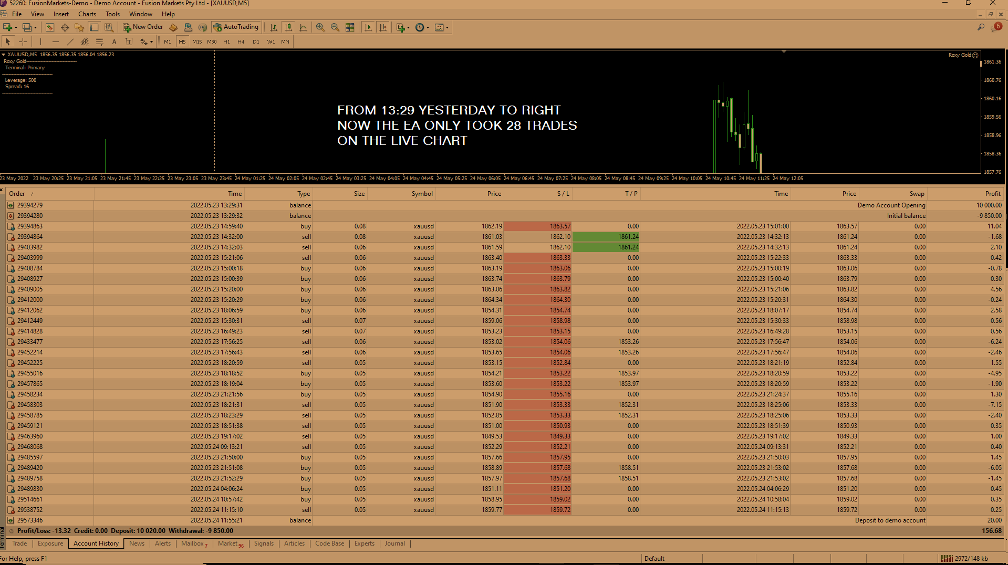This screenshot has width=1008, height=565.
Task: Switch chart to candlesticks
Action: pos(288,27)
